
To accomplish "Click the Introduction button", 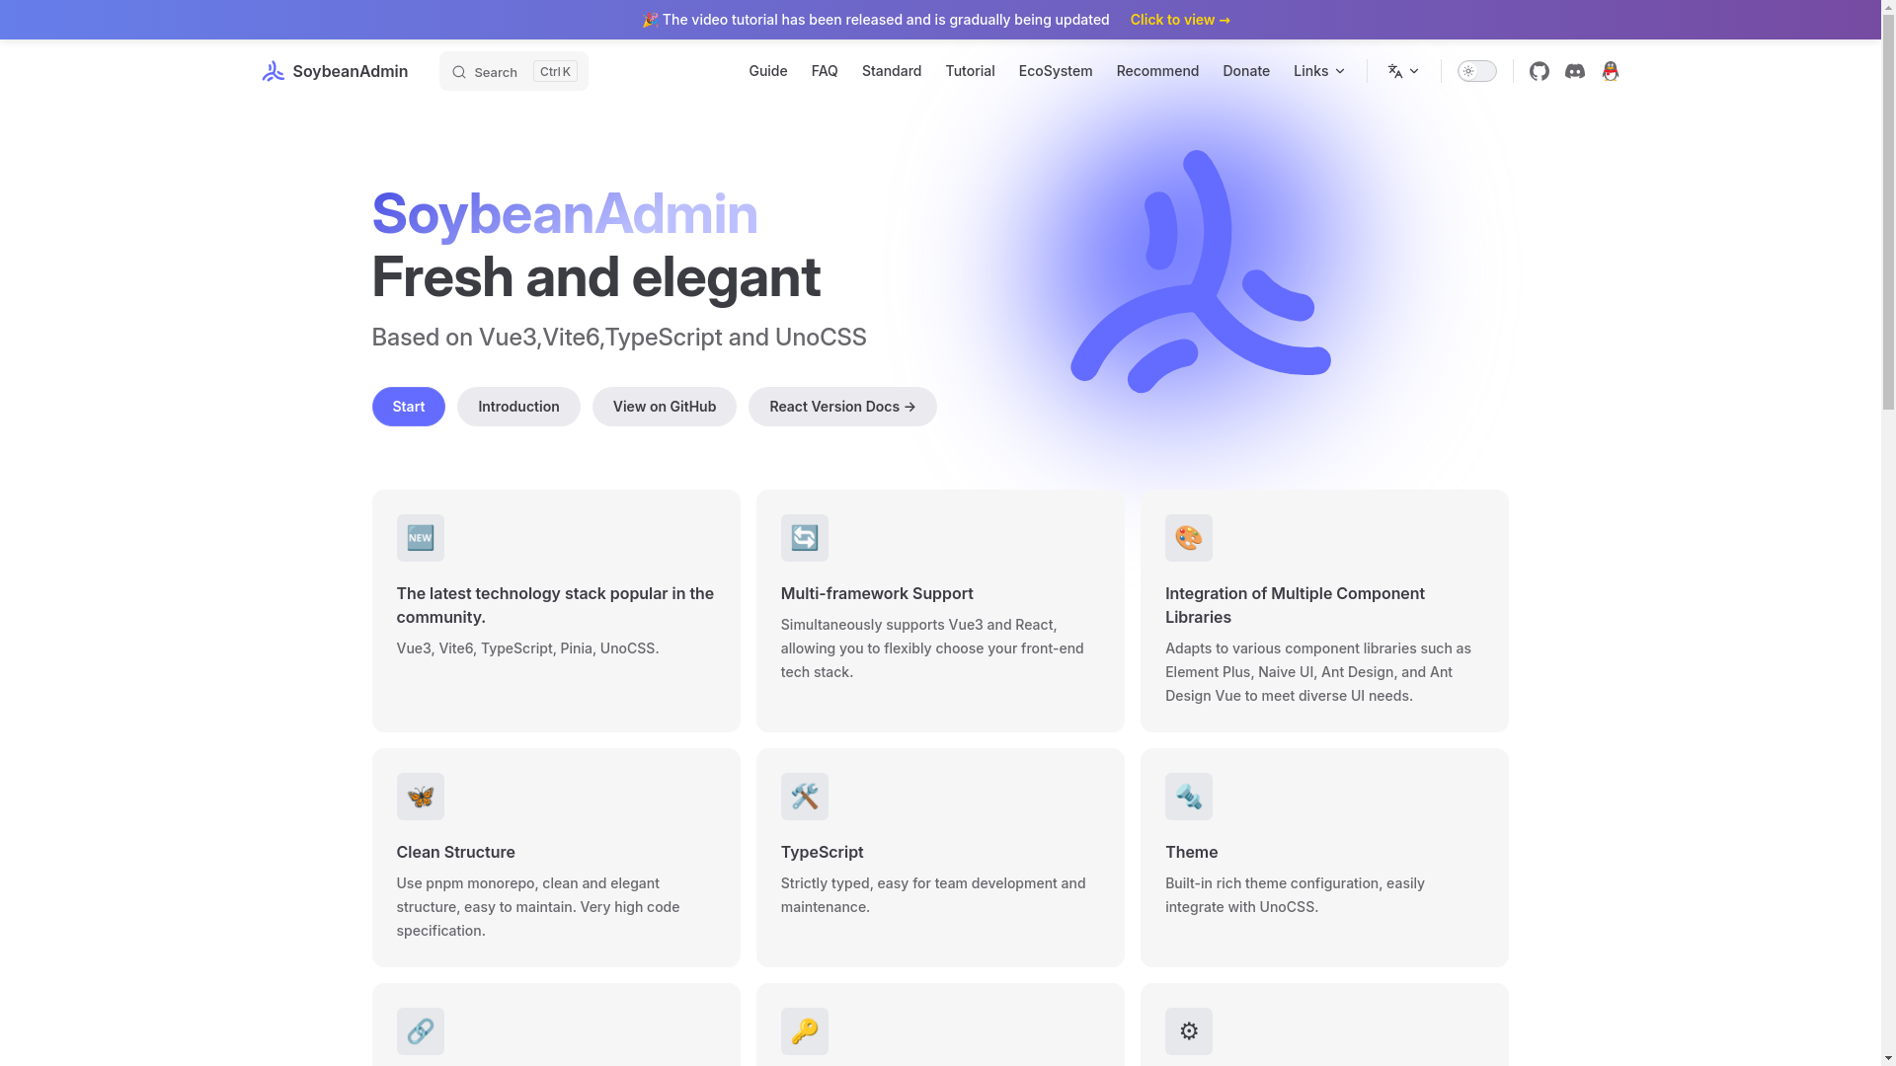I will pos(518,407).
